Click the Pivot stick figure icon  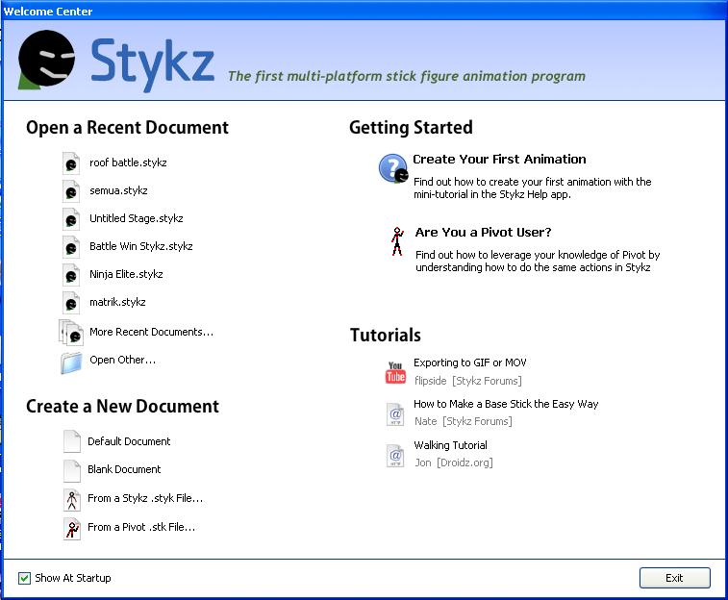(397, 241)
